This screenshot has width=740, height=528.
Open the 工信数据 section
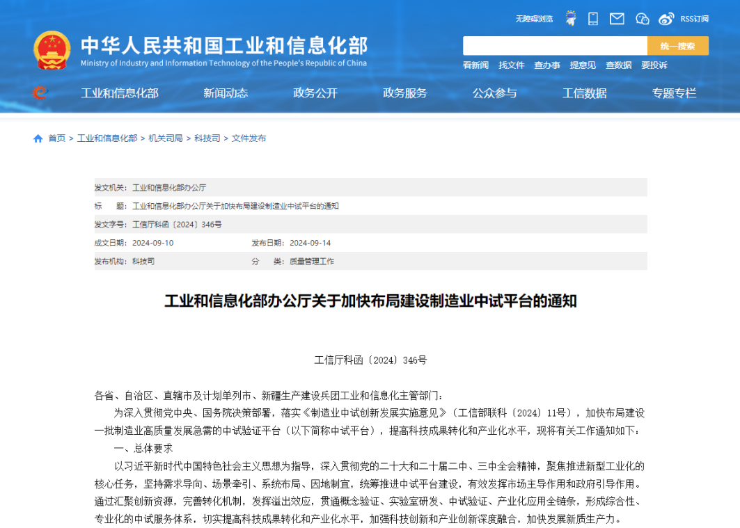click(584, 93)
